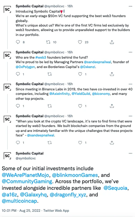The width and height of the screenshot is (135, 217).
Task: Share the web3 founders behind the fund tweet
Action: (112, 74)
